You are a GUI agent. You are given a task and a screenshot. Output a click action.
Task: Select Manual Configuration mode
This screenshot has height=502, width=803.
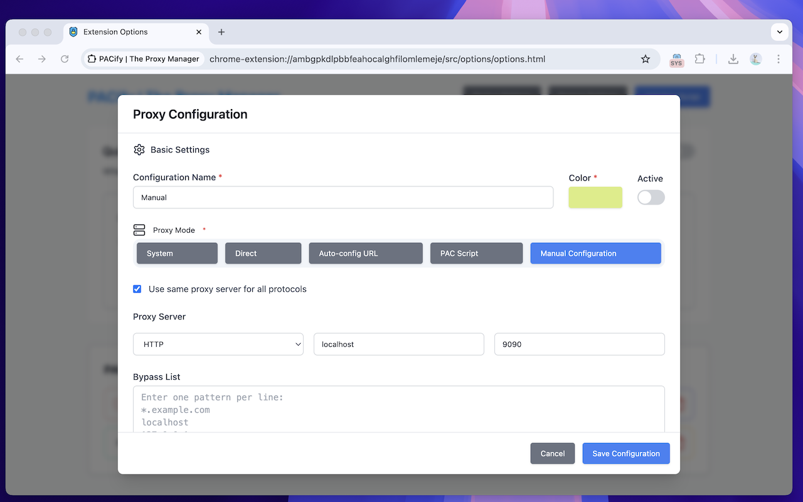click(x=596, y=254)
